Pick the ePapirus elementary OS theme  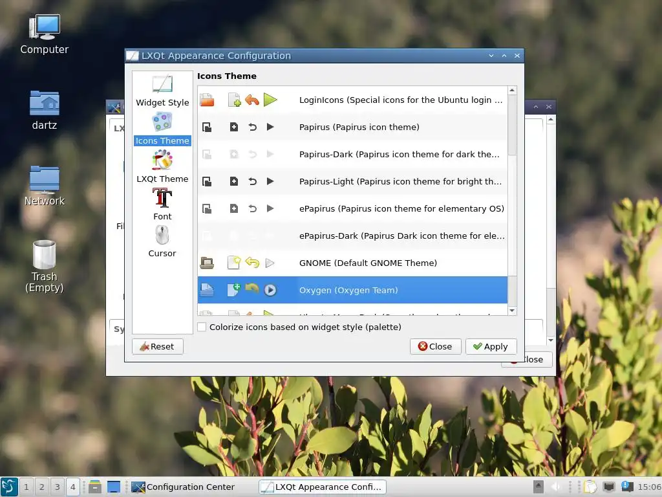click(x=352, y=208)
